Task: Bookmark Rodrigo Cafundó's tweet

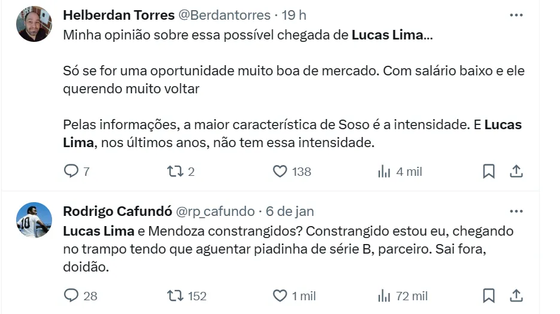Action: [489, 295]
